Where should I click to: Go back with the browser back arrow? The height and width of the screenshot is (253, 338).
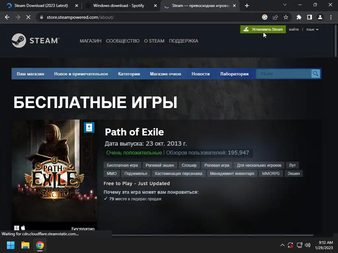click(x=7, y=17)
